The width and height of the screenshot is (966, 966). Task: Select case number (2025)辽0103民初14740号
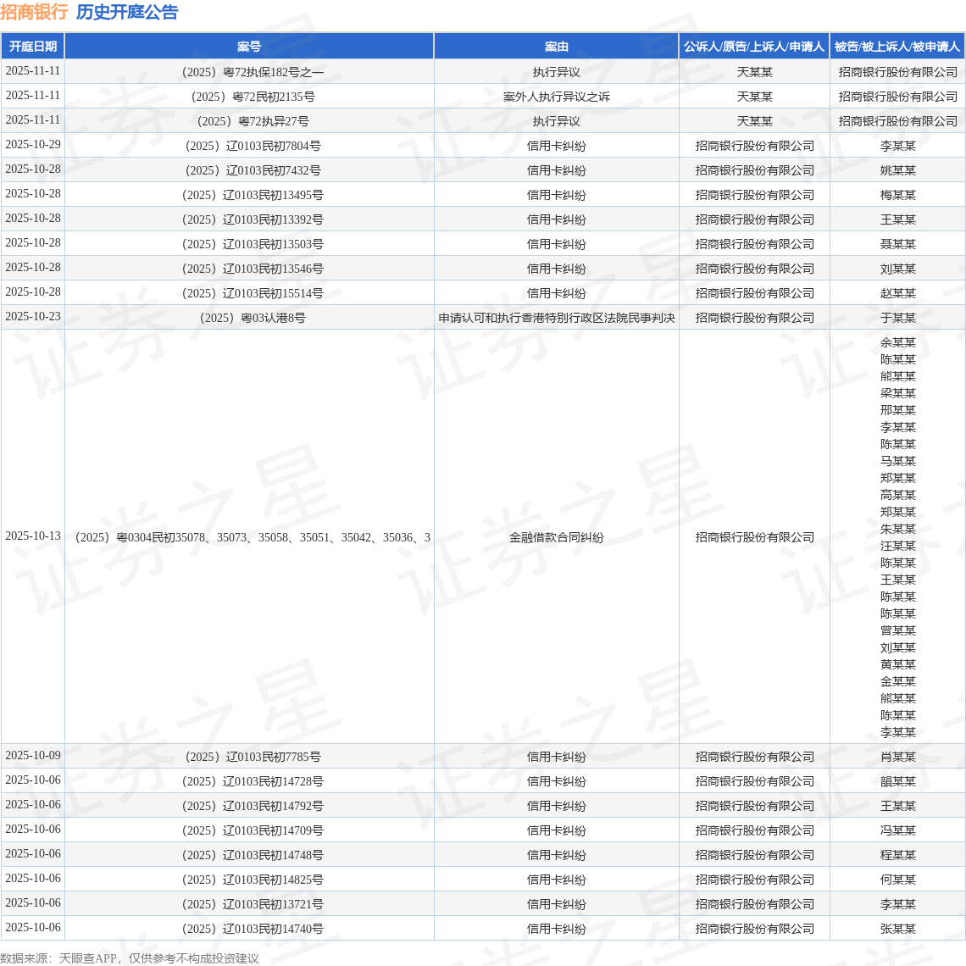coord(253,929)
